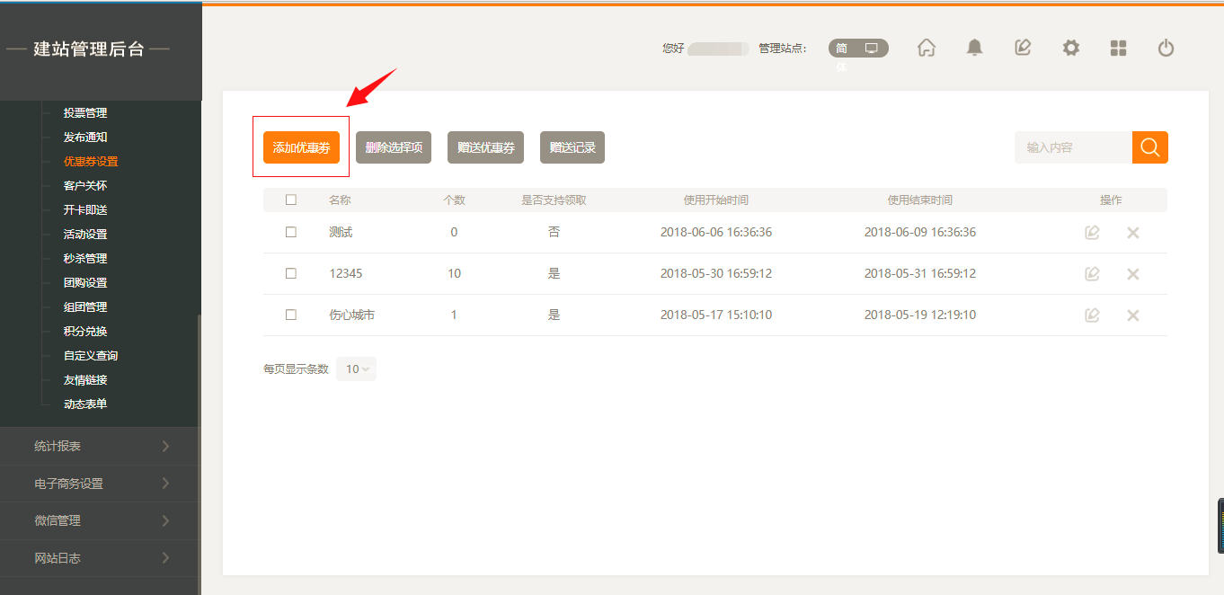Click the edit note icon in header
1224x595 pixels.
pos(1023,49)
